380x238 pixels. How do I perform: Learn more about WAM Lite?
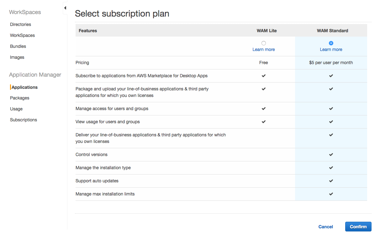264,49
